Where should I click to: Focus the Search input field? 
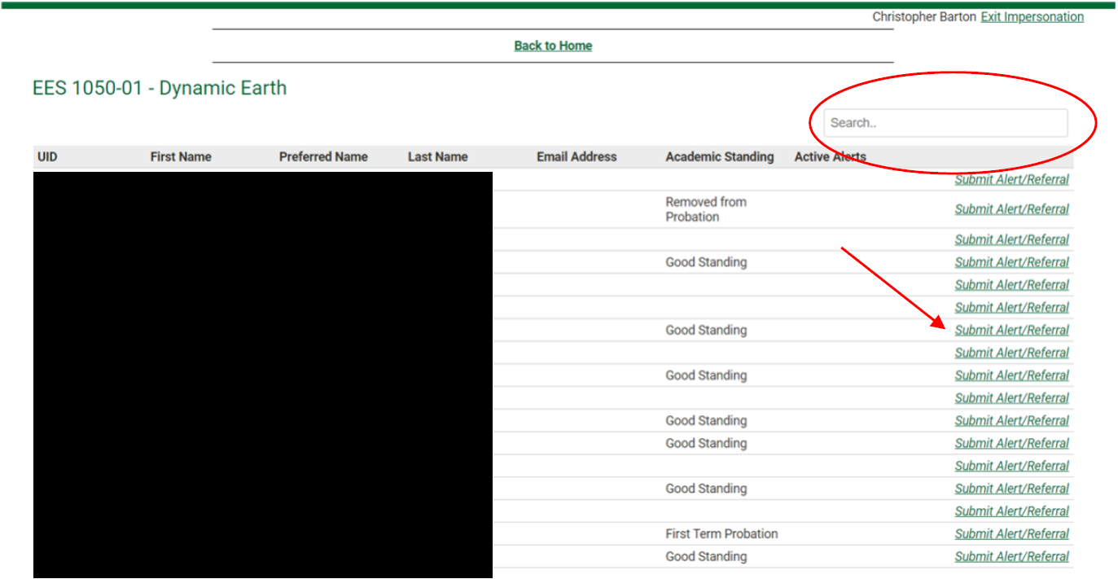(x=945, y=123)
